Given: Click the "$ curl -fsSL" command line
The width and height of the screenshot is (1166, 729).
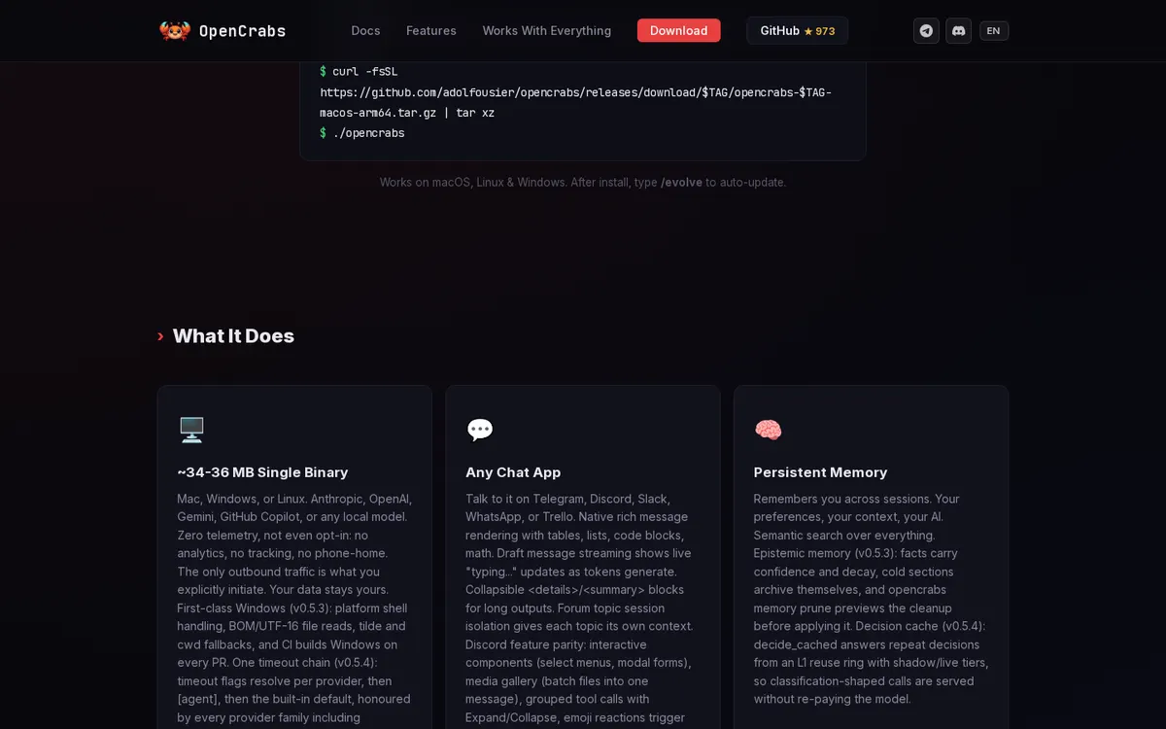Looking at the screenshot, I should (359, 72).
